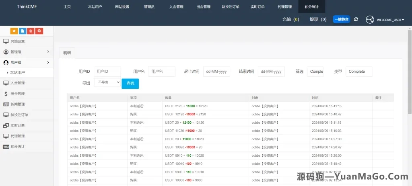
Task: Click the 起止时间 date field
Action: tap(216, 72)
